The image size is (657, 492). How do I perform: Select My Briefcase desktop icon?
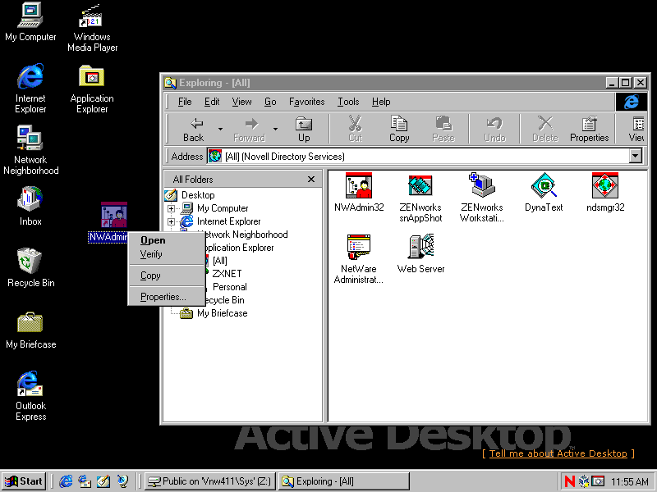pyautogui.click(x=30, y=330)
